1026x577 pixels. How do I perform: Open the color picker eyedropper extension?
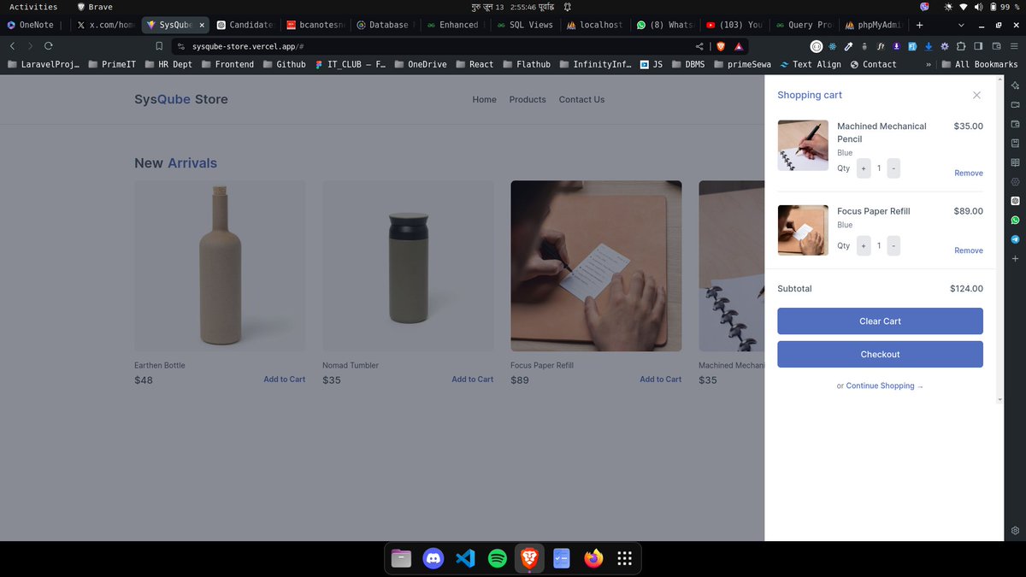tap(848, 46)
